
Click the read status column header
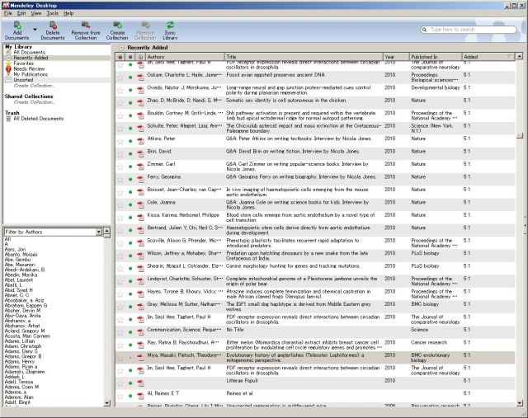(130, 57)
